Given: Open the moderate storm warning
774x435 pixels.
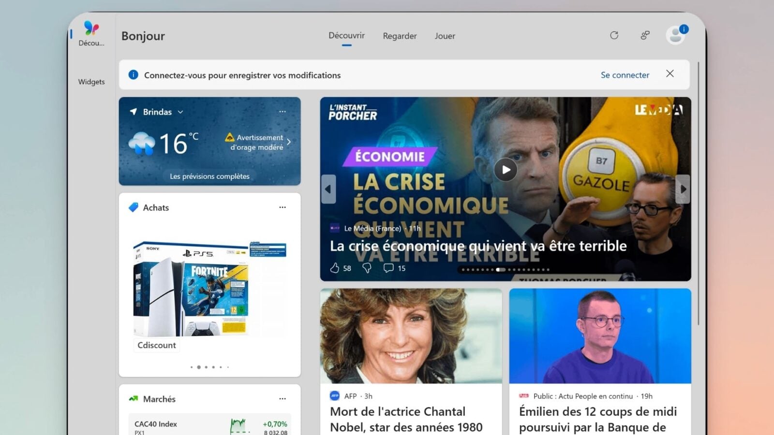Looking at the screenshot, I should 256,142.
